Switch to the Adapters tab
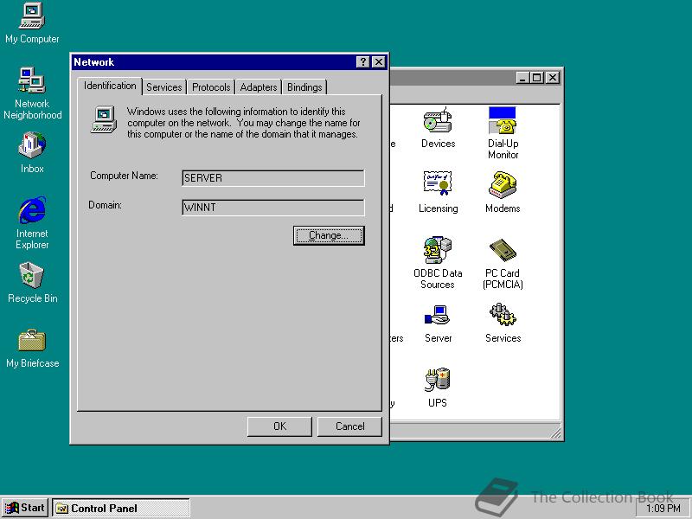 click(258, 87)
